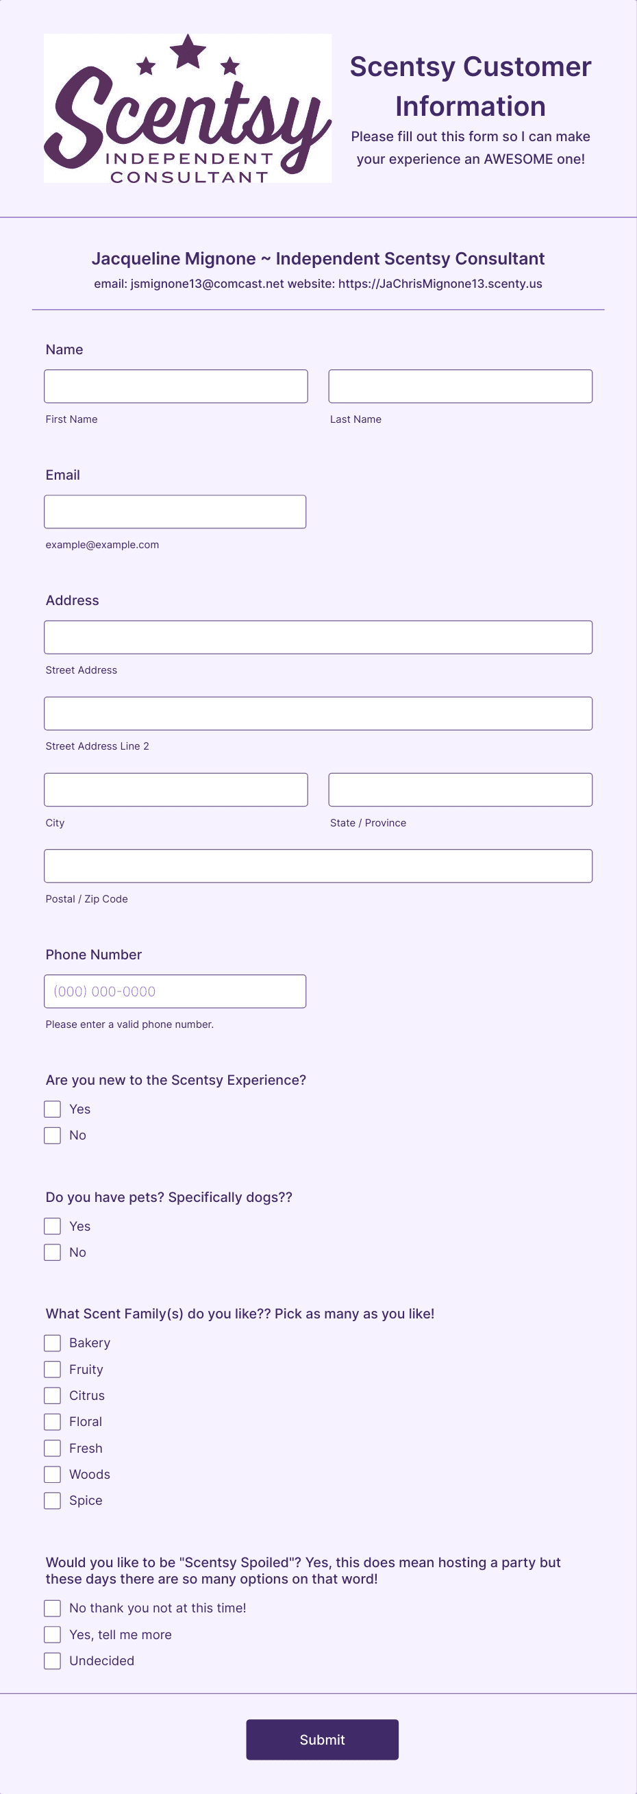Select the Phone Number input box
The image size is (637, 1794).
tap(175, 991)
